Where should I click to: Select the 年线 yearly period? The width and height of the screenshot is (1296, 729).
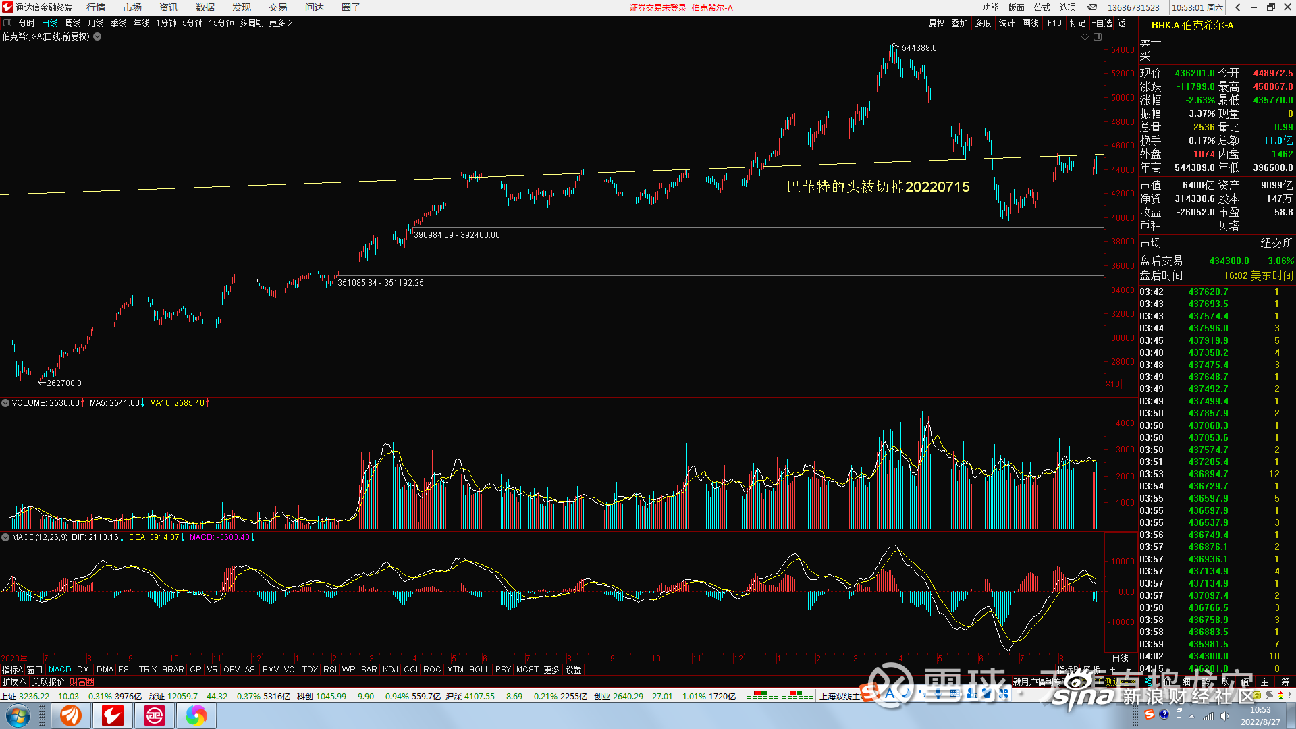pos(142,23)
